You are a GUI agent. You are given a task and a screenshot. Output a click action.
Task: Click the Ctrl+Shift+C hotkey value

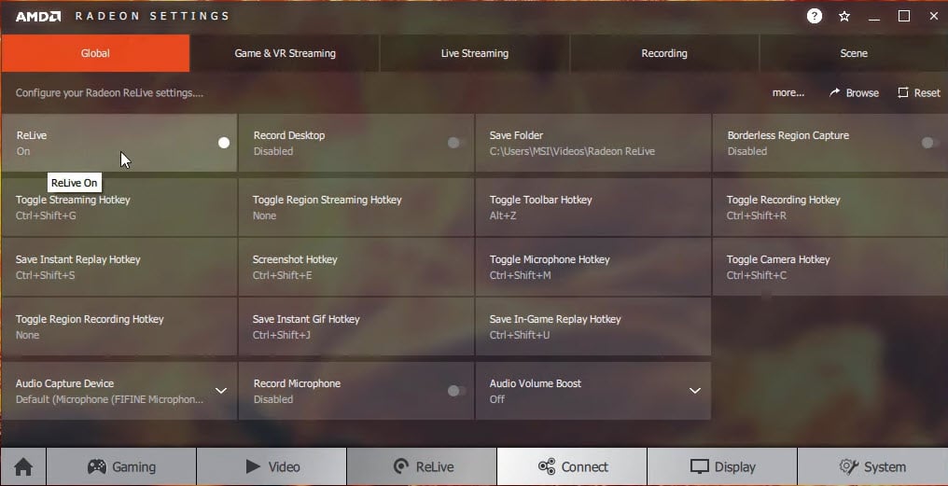pyautogui.click(x=757, y=275)
